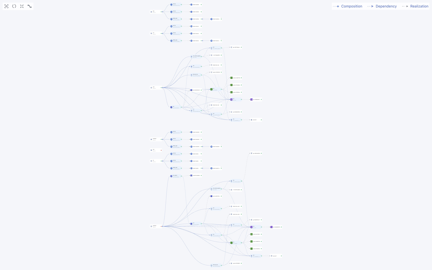
Task: Select the db- node linked from rds_replica
Action: click(x=196, y=175)
